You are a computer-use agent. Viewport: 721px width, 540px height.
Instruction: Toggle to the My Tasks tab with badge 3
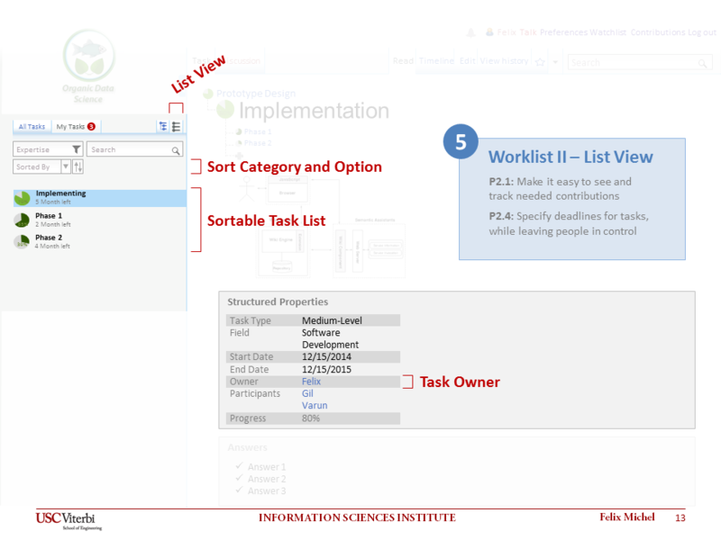[x=70, y=126]
